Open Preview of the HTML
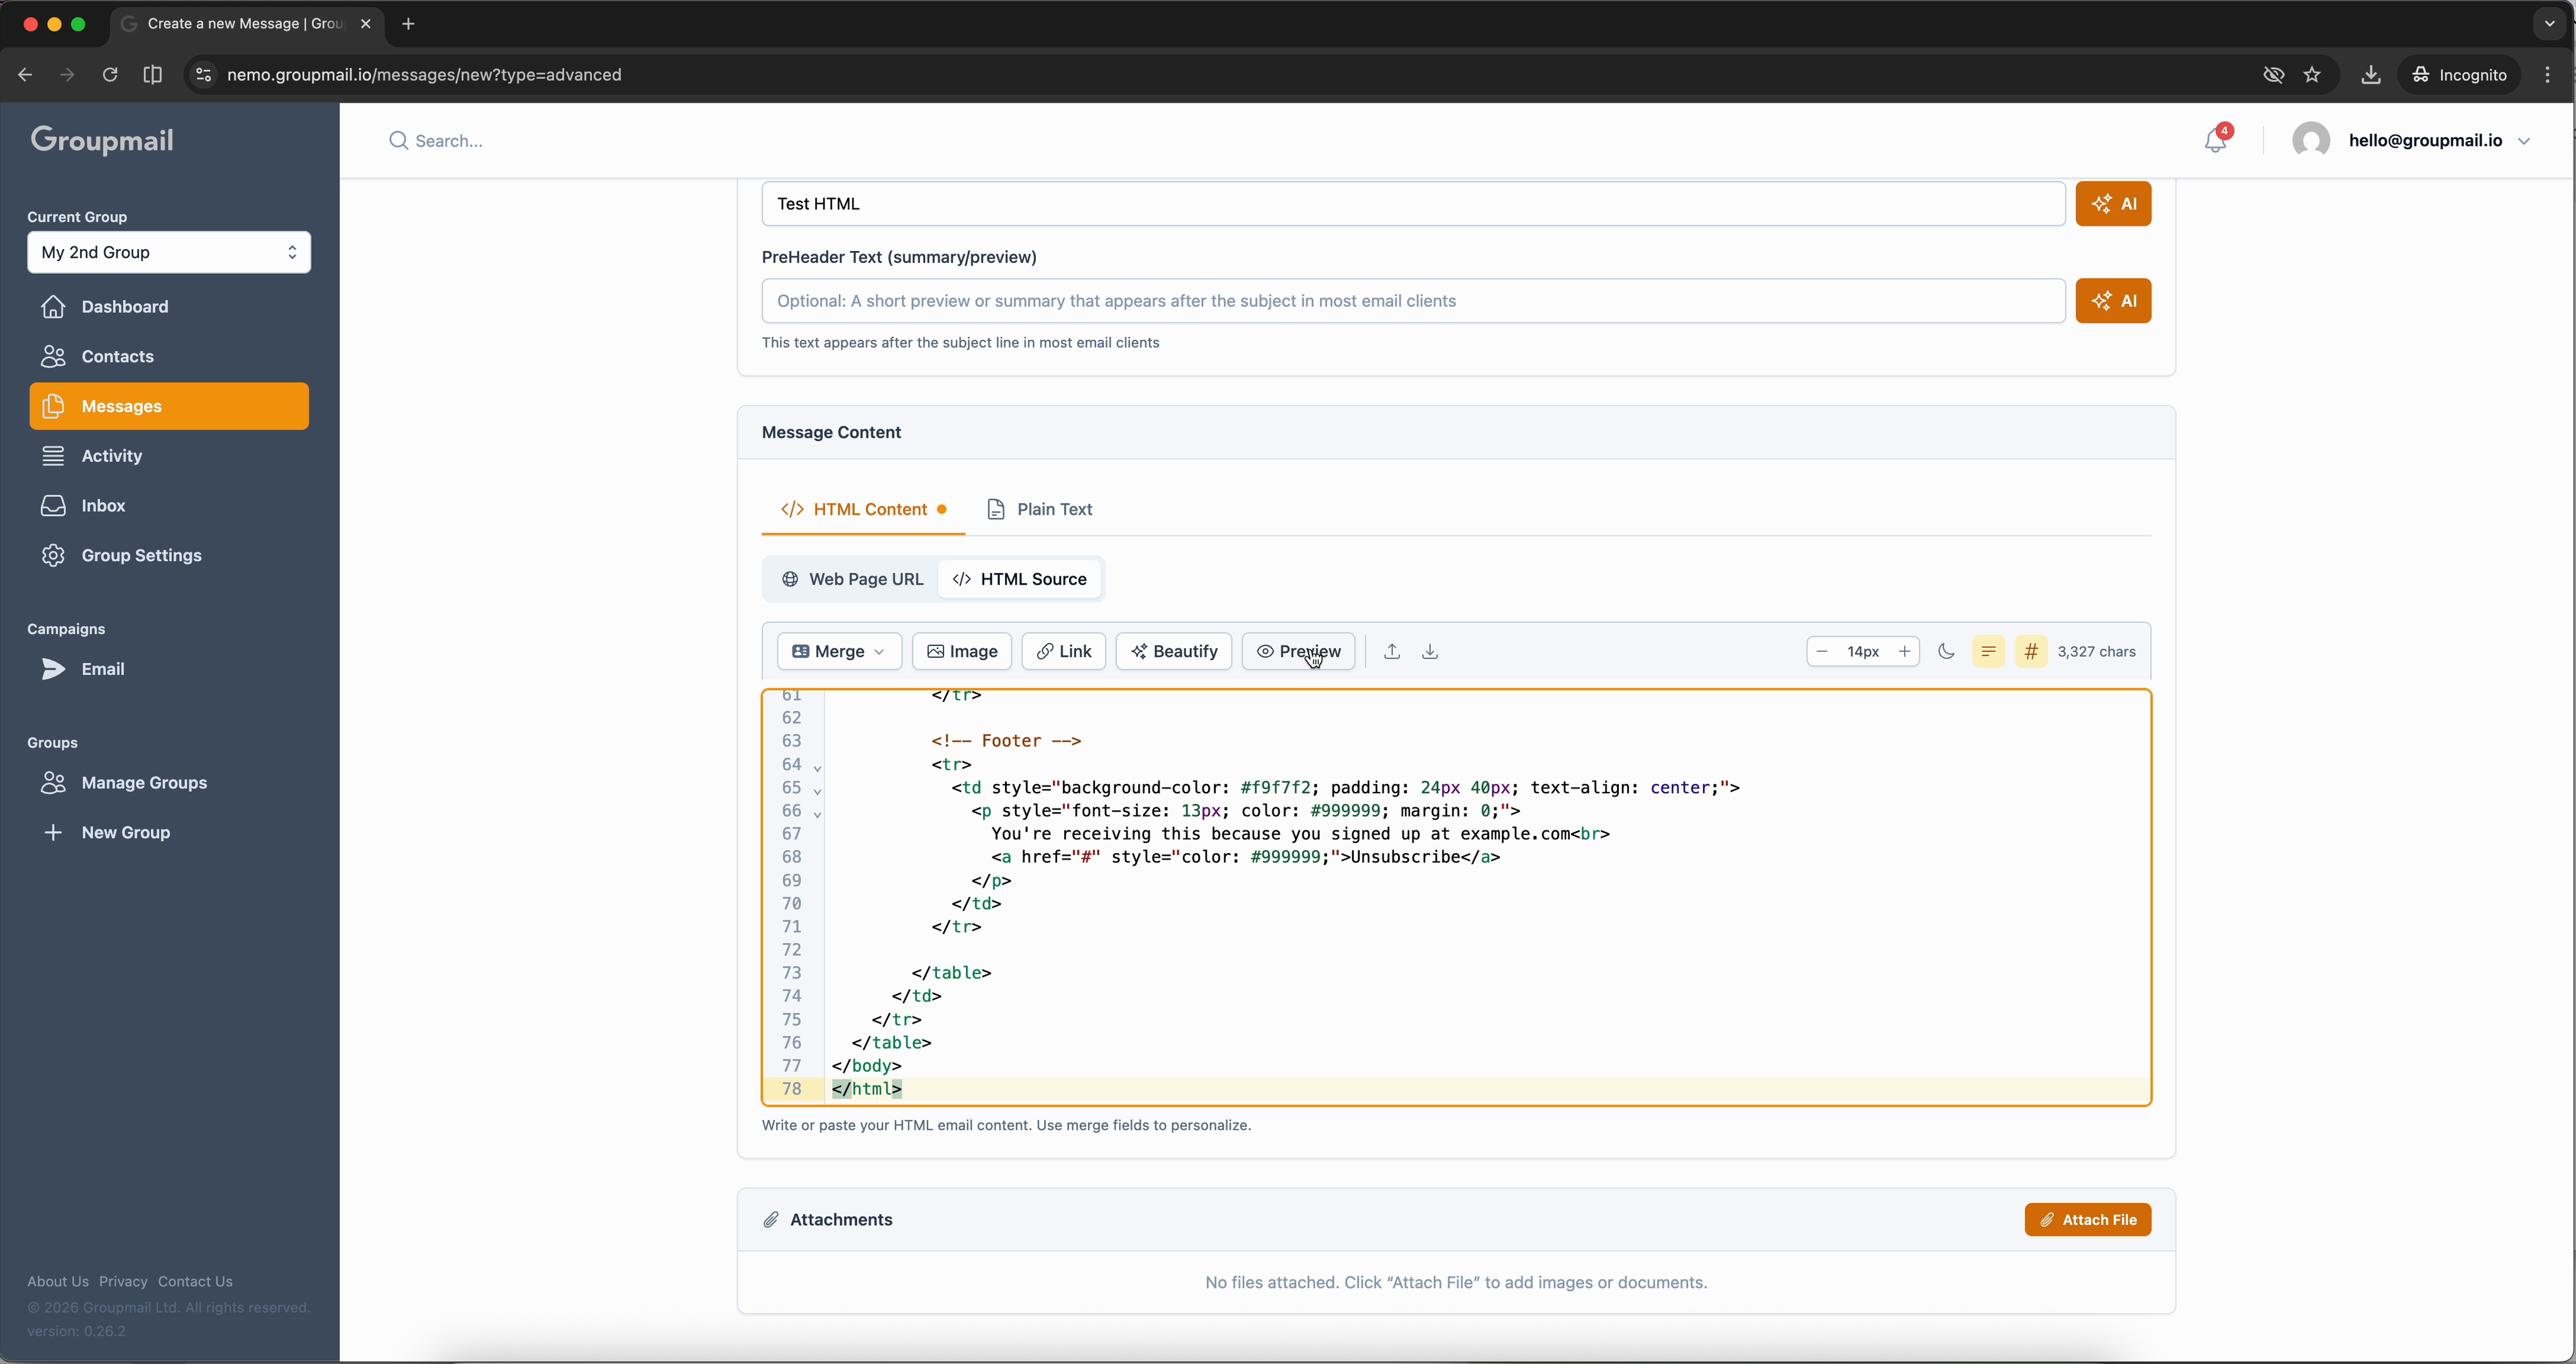This screenshot has height=1364, width=2576. [x=1298, y=651]
